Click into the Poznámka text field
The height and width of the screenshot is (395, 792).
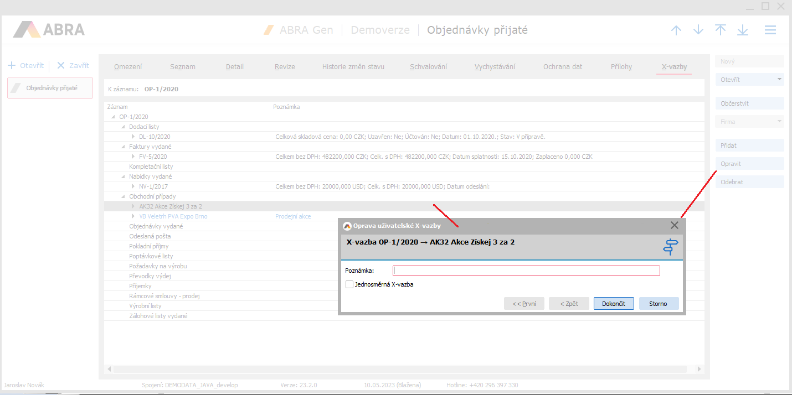pyautogui.click(x=526, y=271)
